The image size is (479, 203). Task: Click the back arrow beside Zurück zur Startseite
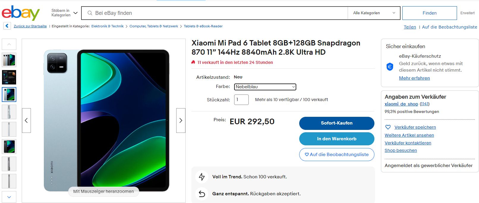(7, 26)
